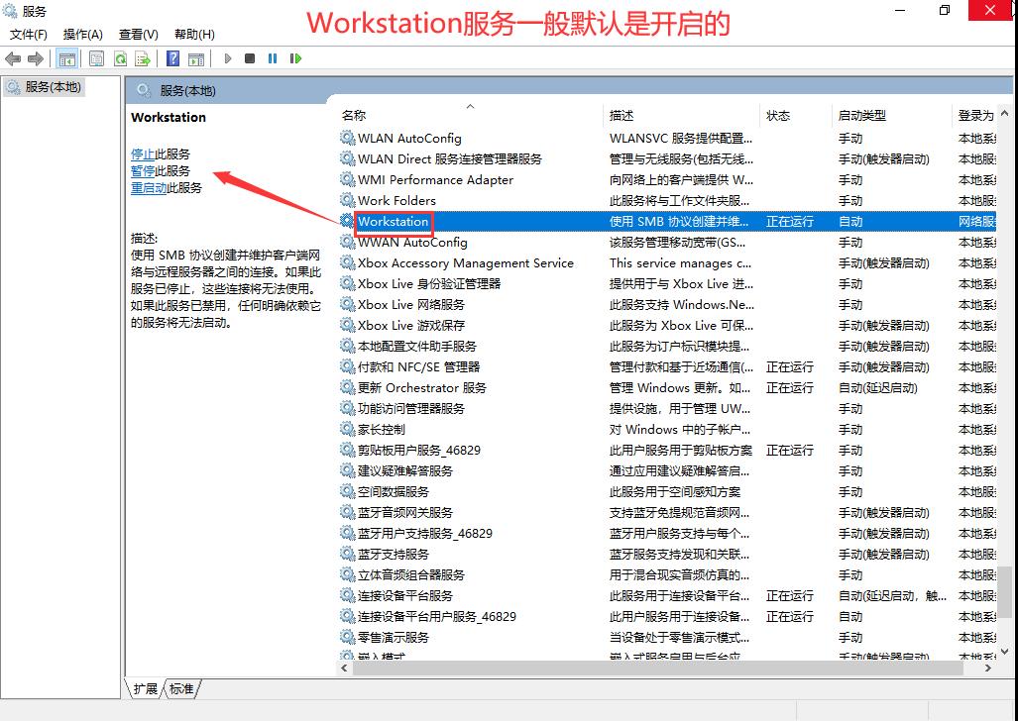Toggle the console tree visibility
Viewport: 1018px width, 721px height.
66,57
